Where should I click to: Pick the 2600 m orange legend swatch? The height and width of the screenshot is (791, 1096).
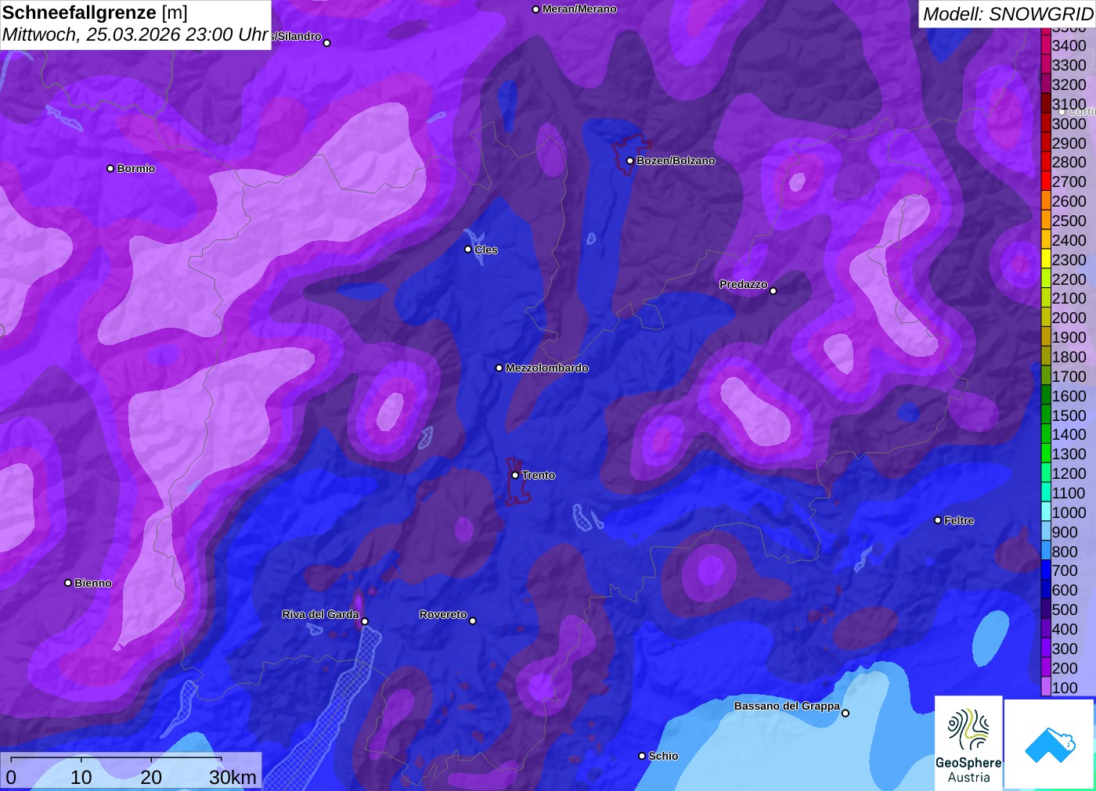coord(1045,201)
